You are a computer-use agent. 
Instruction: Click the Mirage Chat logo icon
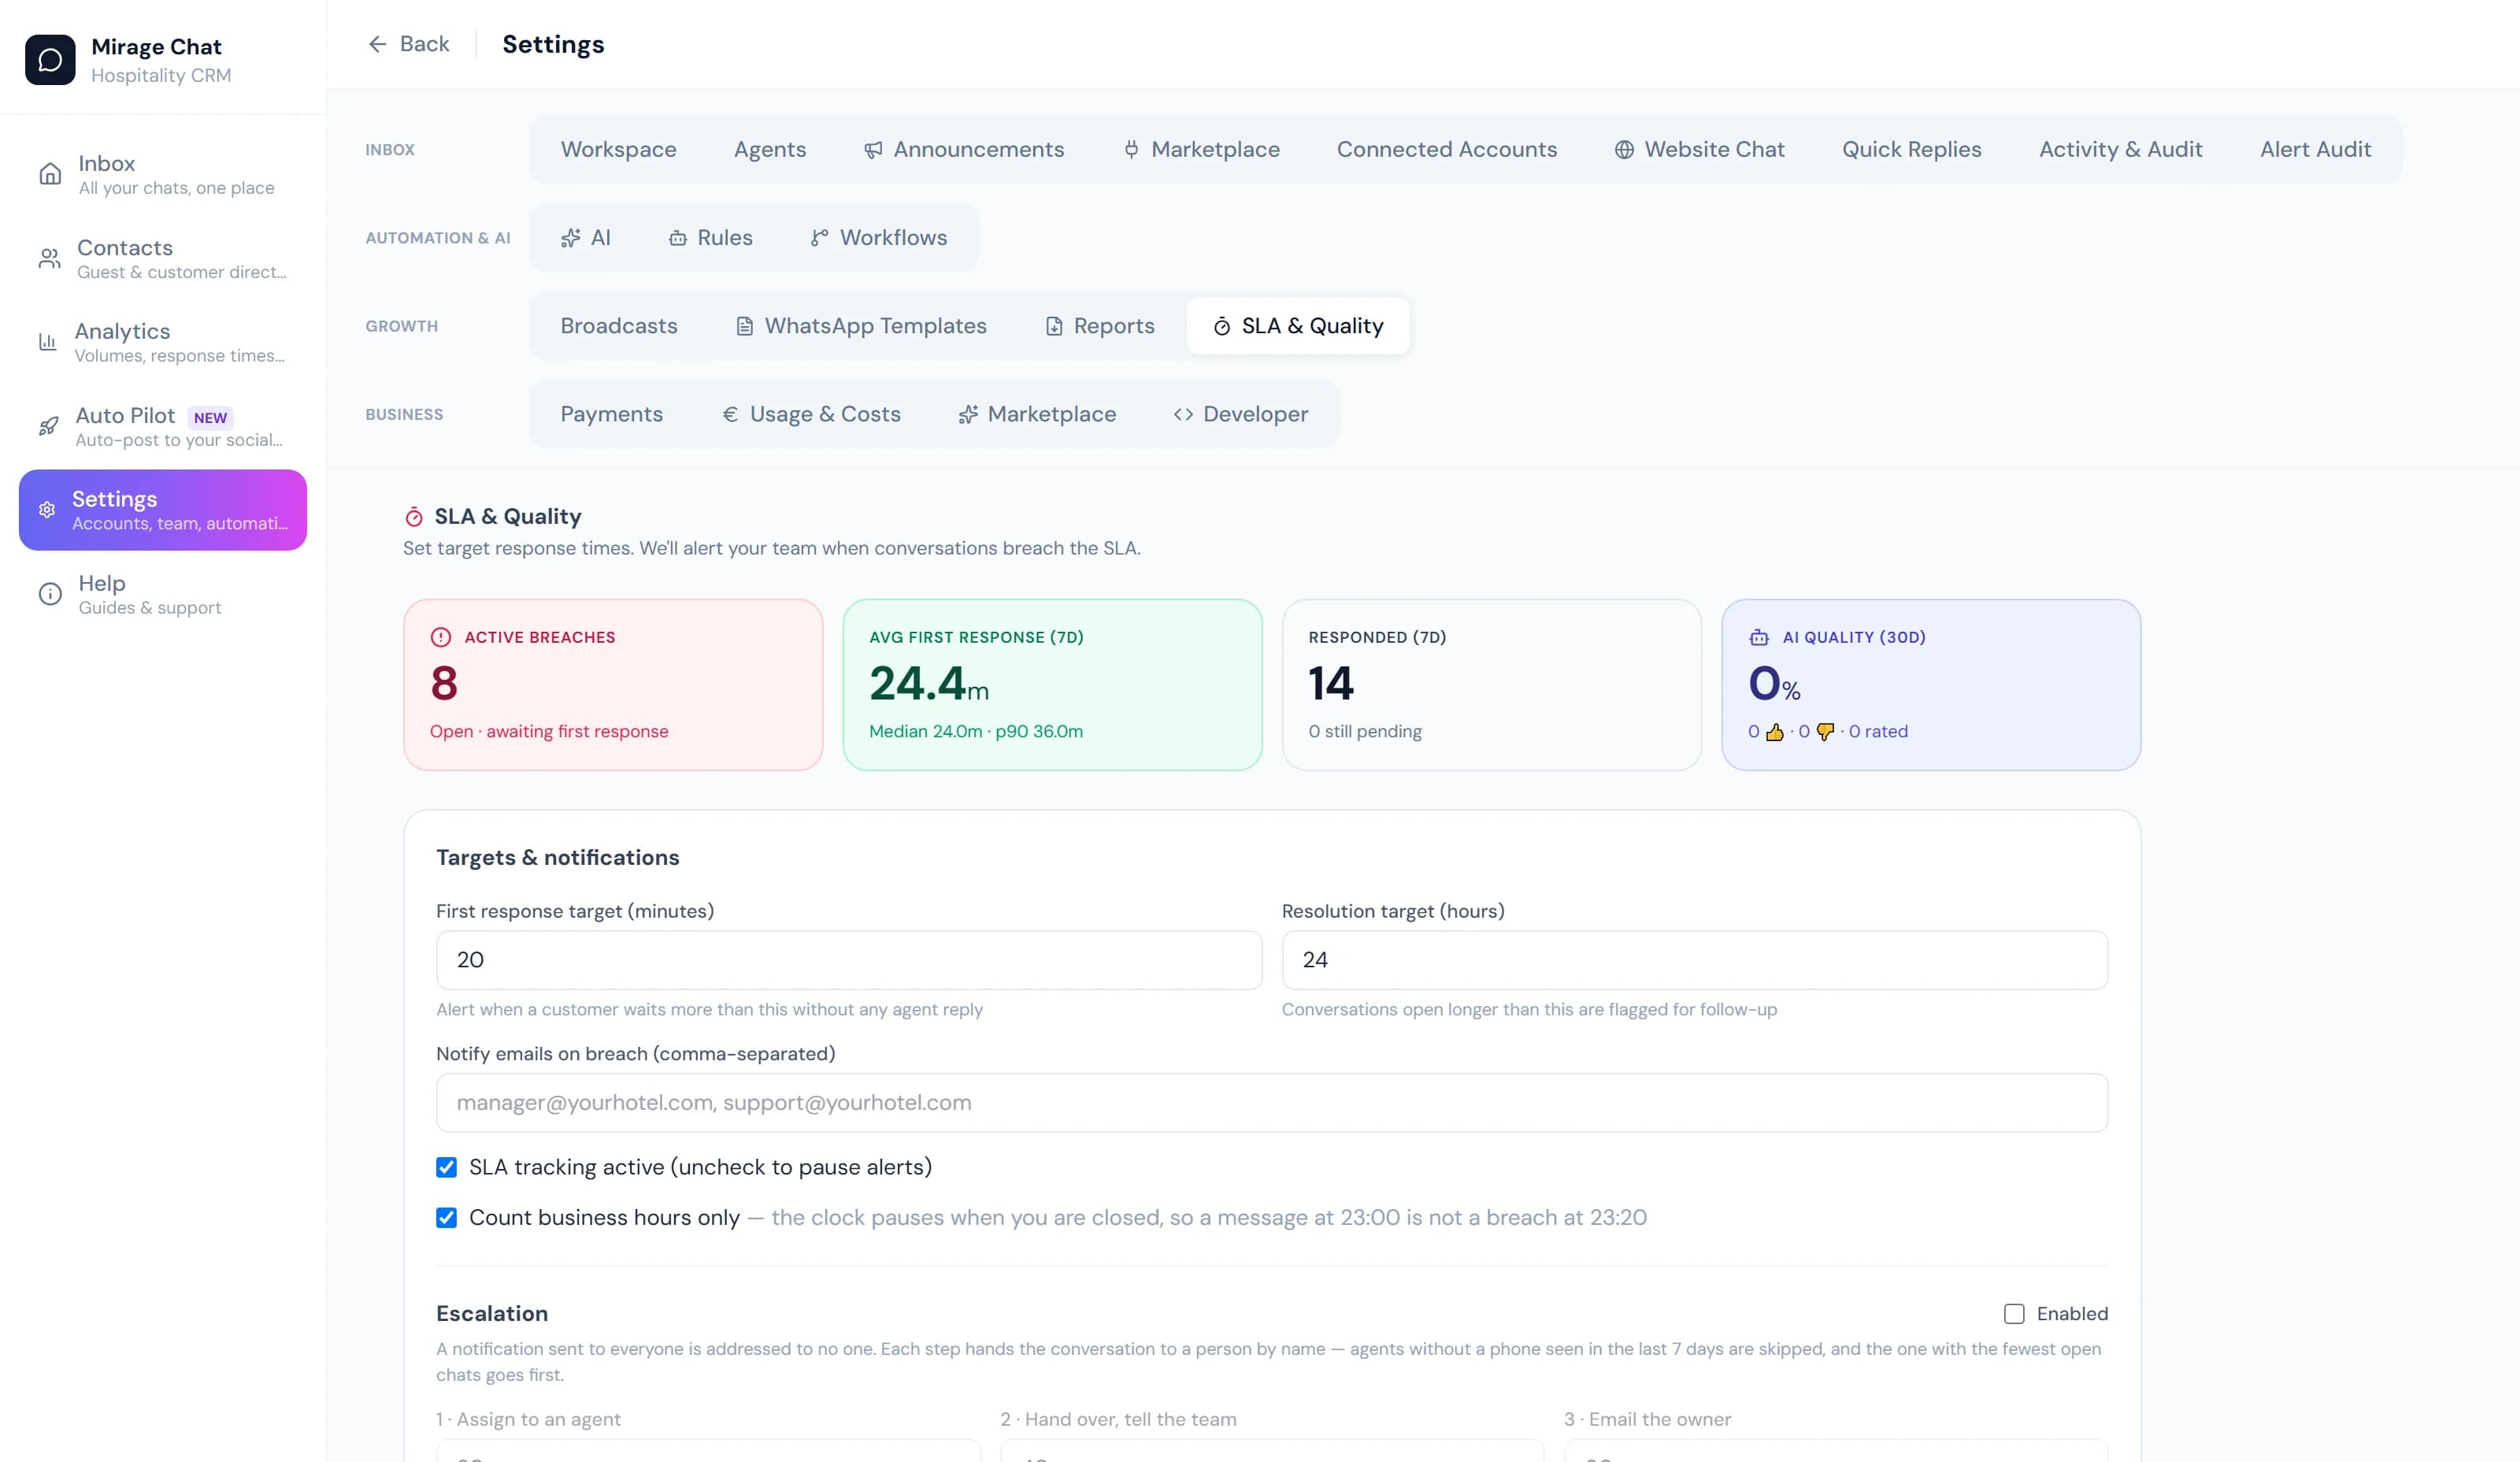50,60
